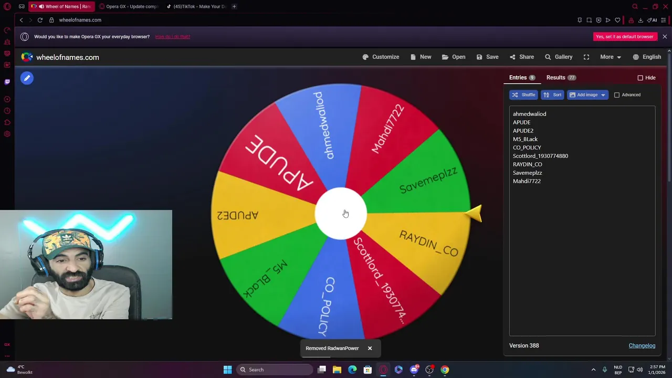Click the Scottlord_1930774880 entry
The width and height of the screenshot is (672, 378).
tap(540, 156)
